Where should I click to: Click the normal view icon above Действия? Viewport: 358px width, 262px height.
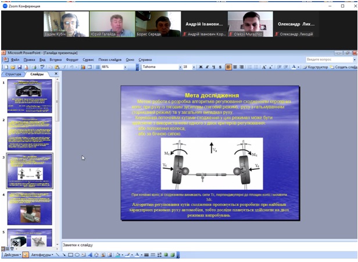(x=3, y=249)
